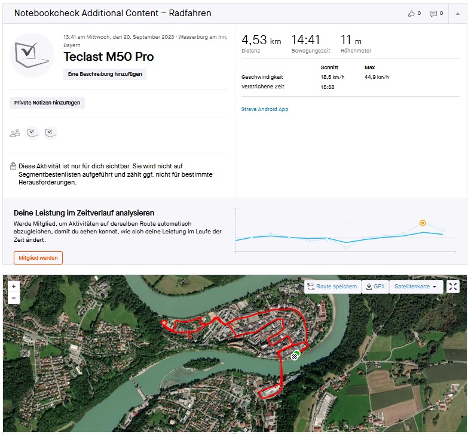Click the average speed 18,5 km/h
468x434 pixels.
click(332, 77)
